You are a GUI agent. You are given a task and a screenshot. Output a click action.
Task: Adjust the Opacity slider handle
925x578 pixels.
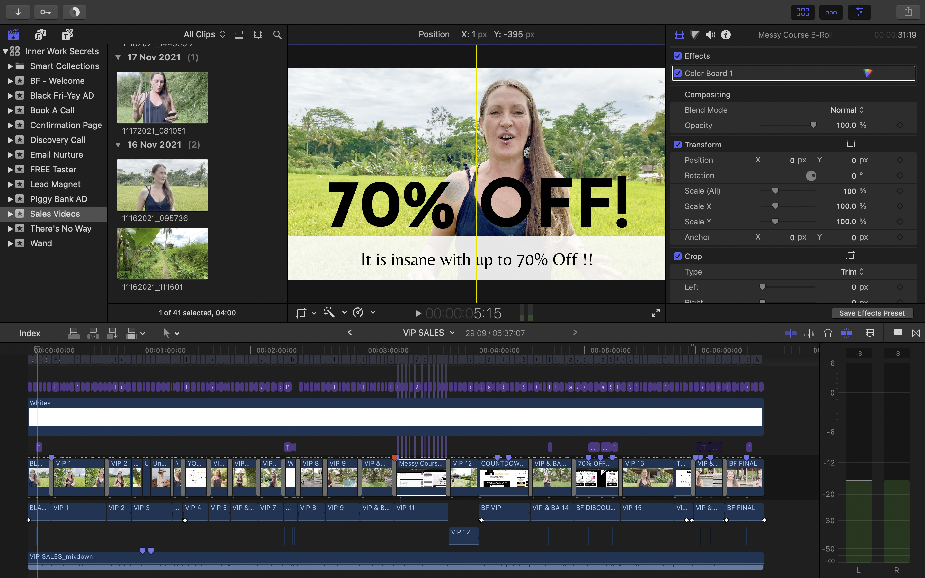(x=813, y=125)
